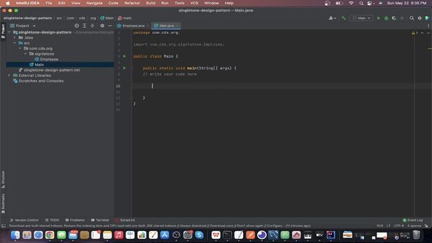
Task: Open Spotlight search in macOS menu bar
Action: click(x=361, y=3)
